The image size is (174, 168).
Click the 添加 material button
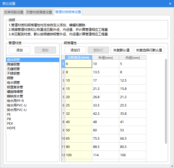[20, 50]
